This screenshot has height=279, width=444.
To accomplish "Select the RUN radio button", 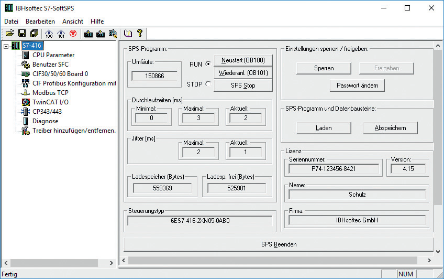I will 208,64.
